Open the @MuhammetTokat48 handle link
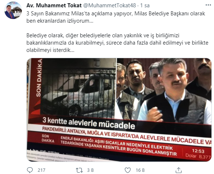This screenshot has width=214, height=174. point(110,5)
